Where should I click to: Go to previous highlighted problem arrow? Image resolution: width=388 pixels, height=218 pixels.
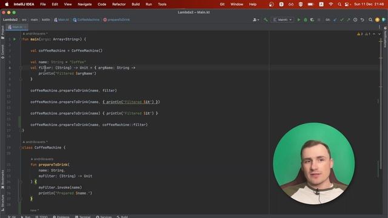(374, 34)
